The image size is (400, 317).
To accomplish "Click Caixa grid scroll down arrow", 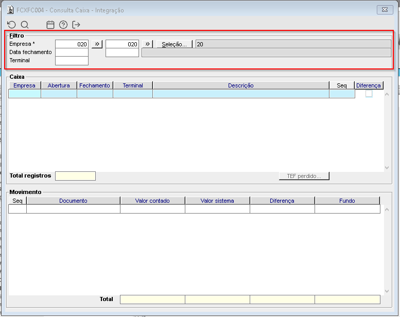I will pos(387,168).
